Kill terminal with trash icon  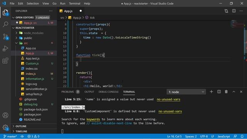tap(226, 92)
